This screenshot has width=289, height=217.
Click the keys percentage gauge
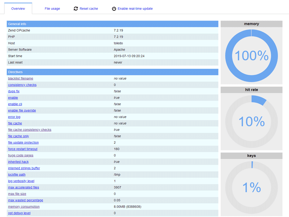pyautogui.click(x=251, y=187)
